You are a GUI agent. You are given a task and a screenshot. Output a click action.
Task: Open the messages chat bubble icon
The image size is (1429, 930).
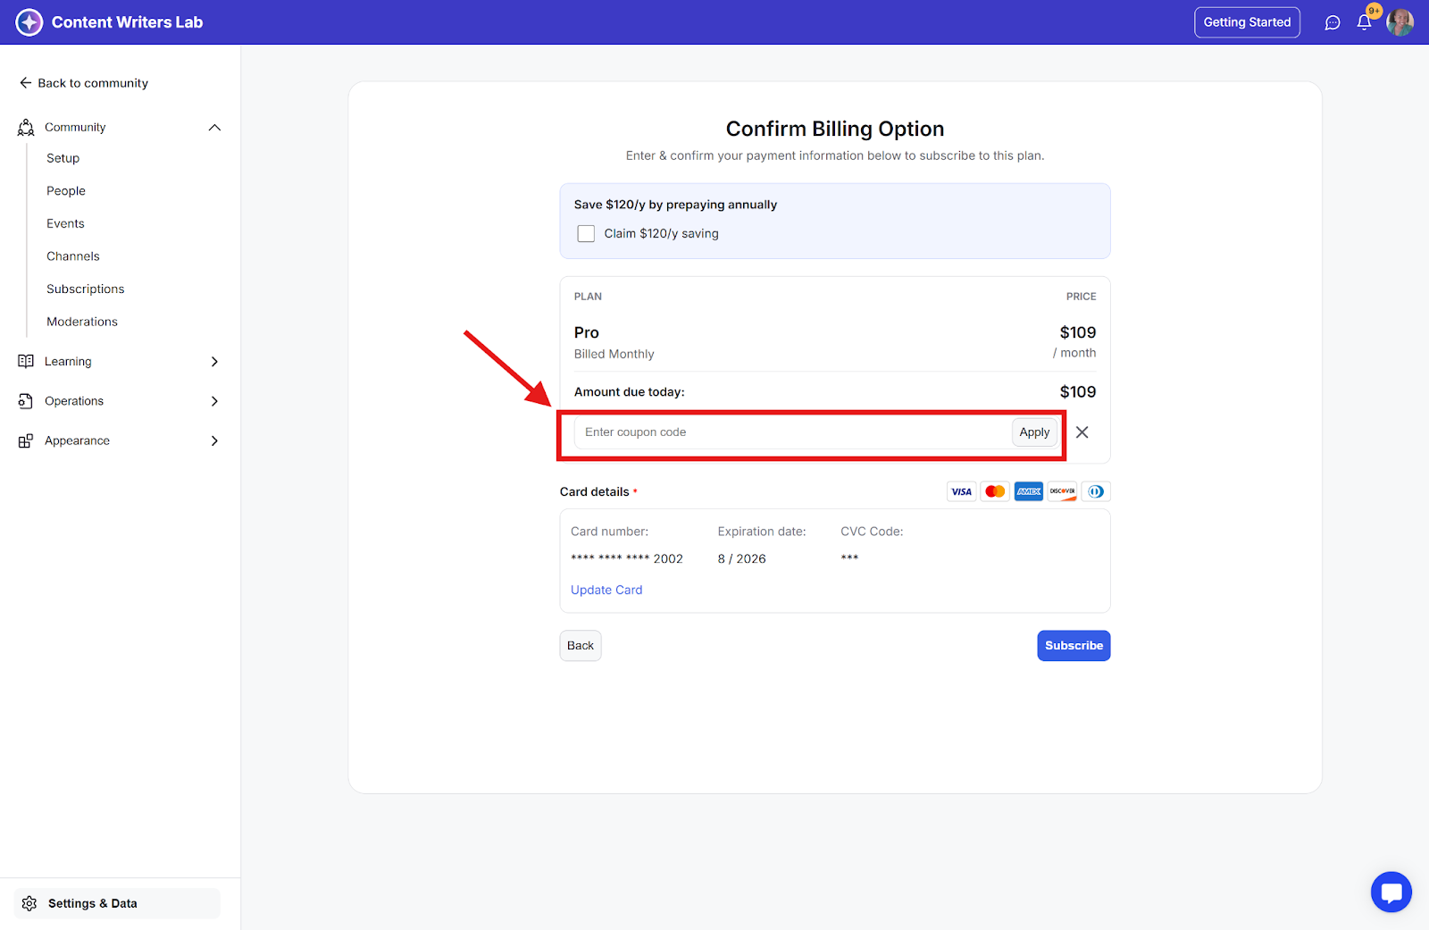pyautogui.click(x=1333, y=22)
